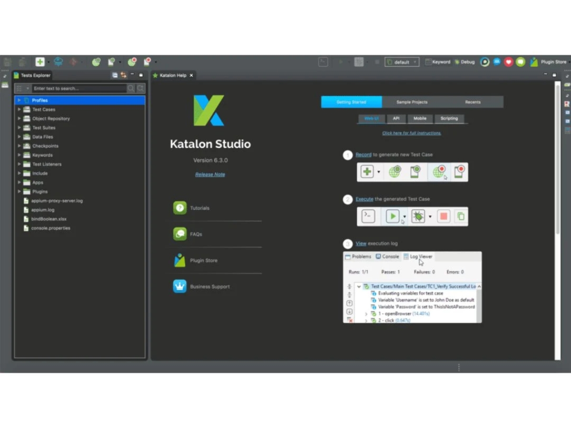Image resolution: width=571 pixels, height=428 pixels.
Task: Expand the Object Repository folder
Action: tap(19, 118)
